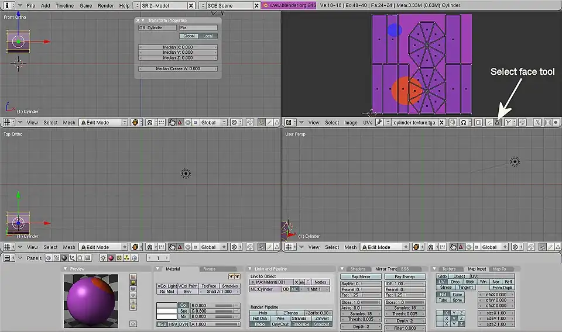Toggle the Ray Mirror button
Image resolution: width=562 pixels, height=332 pixels.
360,276
